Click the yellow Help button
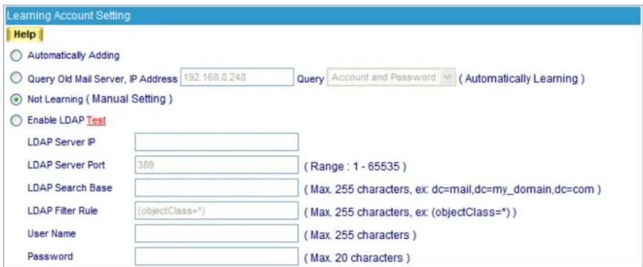The image size is (643, 267). (x=25, y=35)
